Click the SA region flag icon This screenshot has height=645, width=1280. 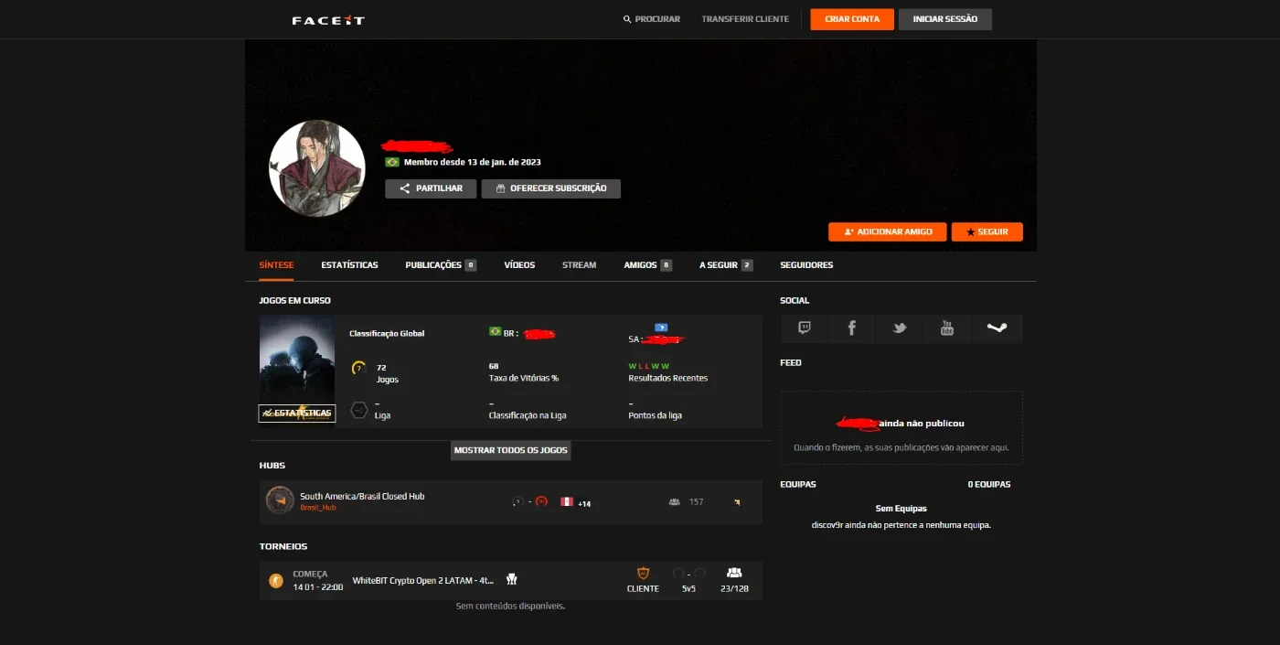click(x=661, y=328)
